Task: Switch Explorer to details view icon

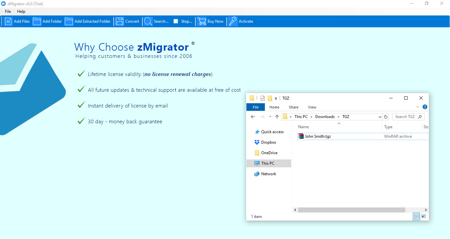Action: click(x=416, y=216)
